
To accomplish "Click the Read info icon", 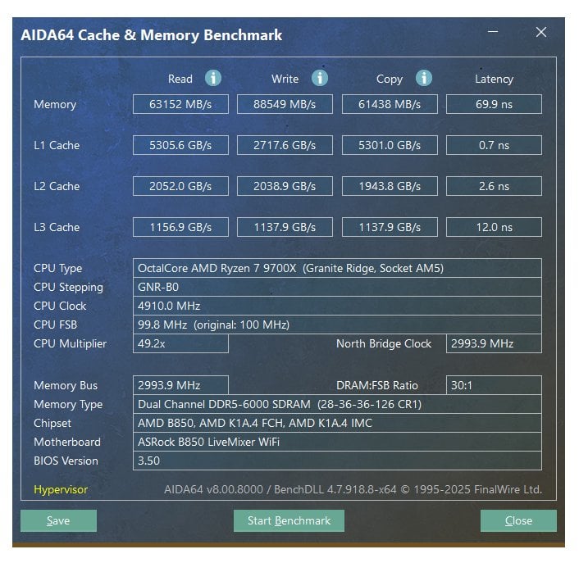I will click(x=213, y=78).
